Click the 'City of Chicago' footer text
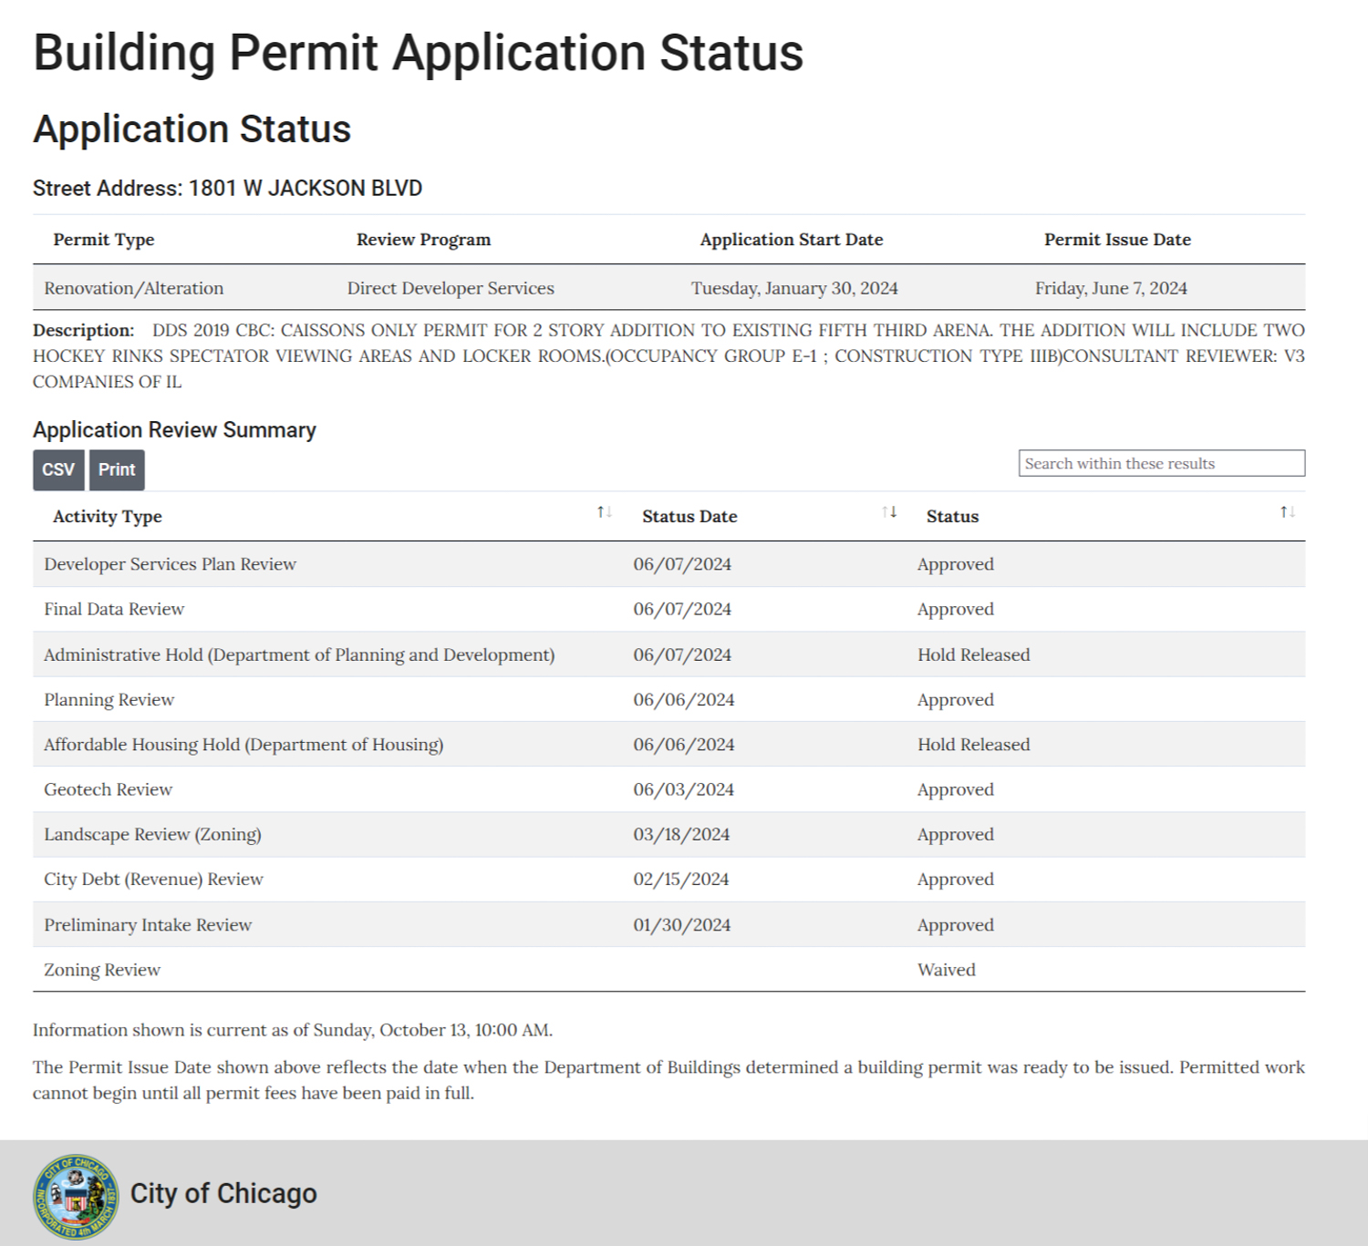This screenshot has height=1246, width=1368. (223, 1193)
